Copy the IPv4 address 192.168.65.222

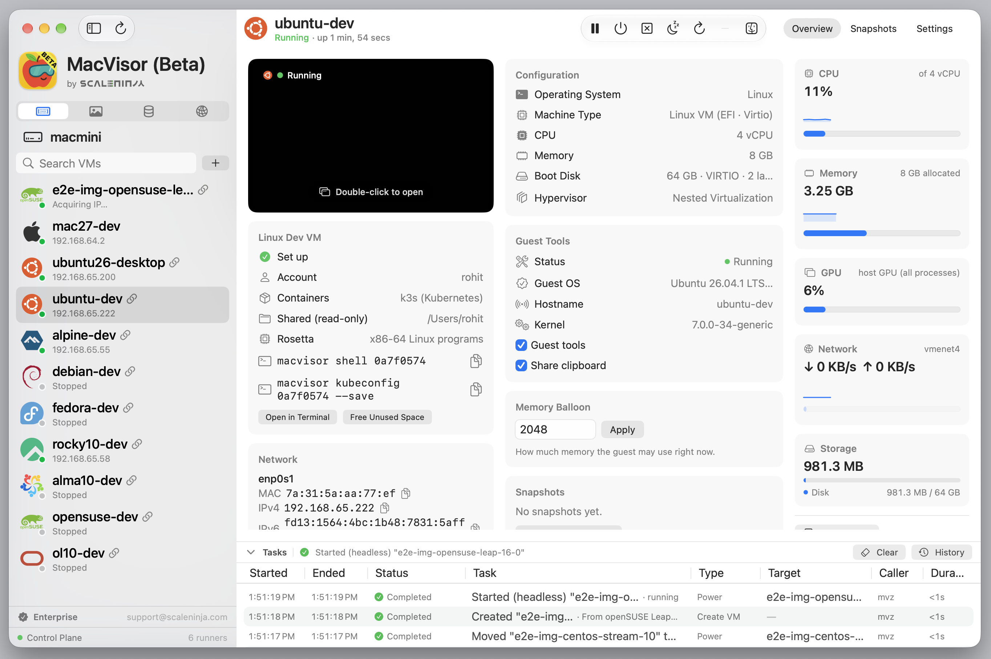[385, 508]
